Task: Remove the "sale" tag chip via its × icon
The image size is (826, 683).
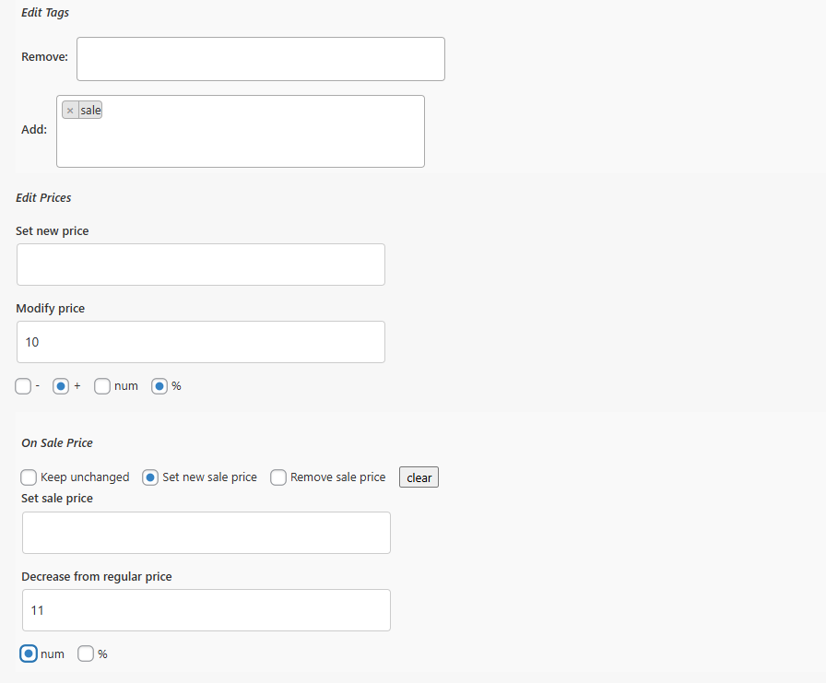Action: pos(71,110)
